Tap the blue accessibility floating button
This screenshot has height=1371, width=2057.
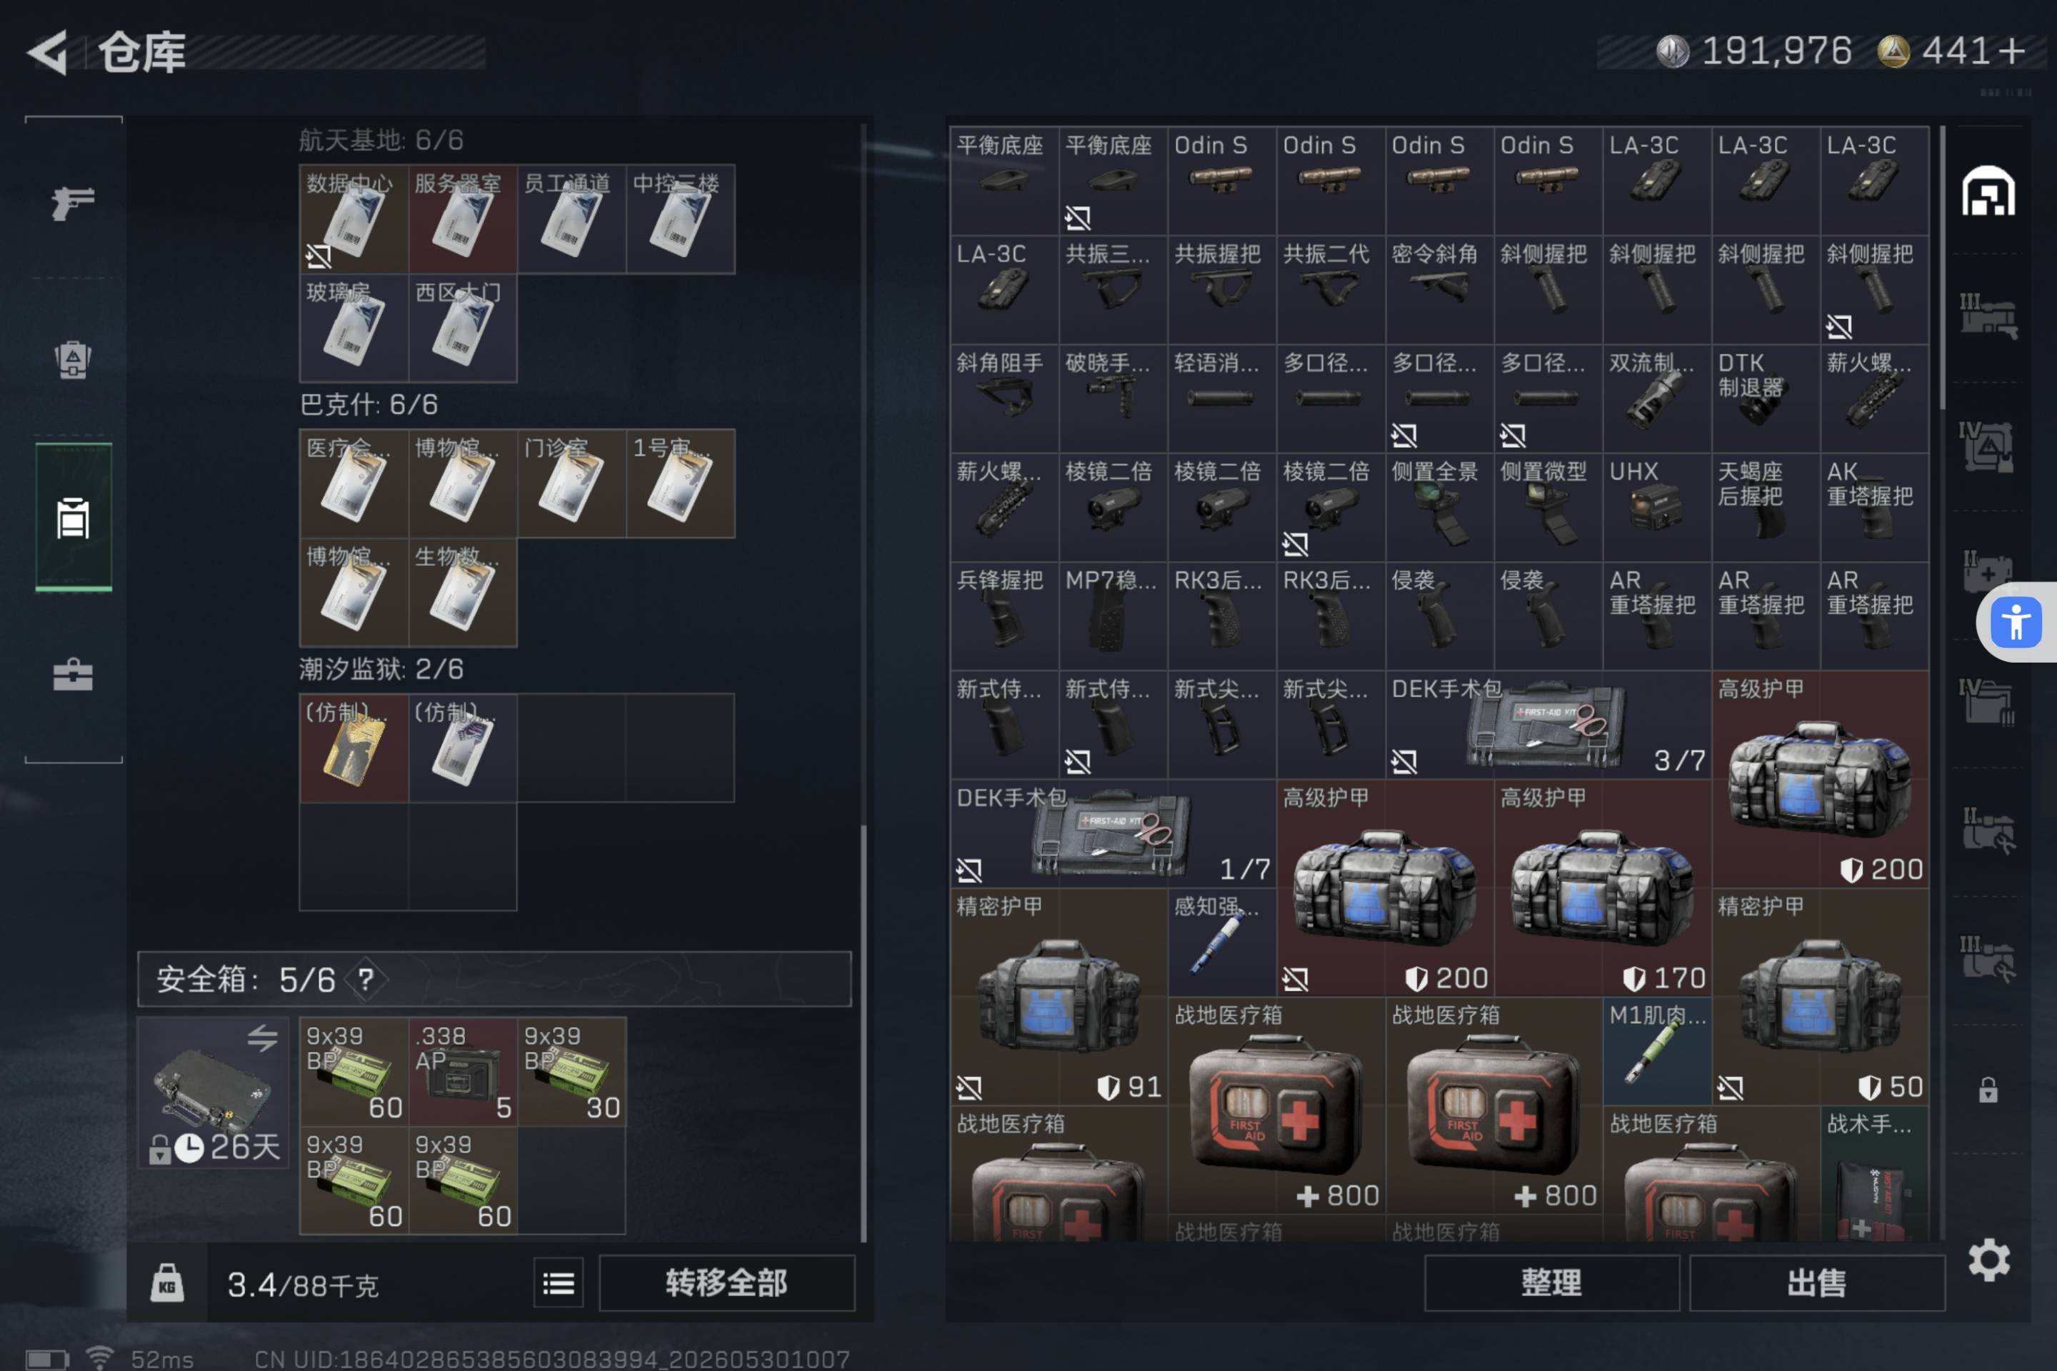point(2016,623)
